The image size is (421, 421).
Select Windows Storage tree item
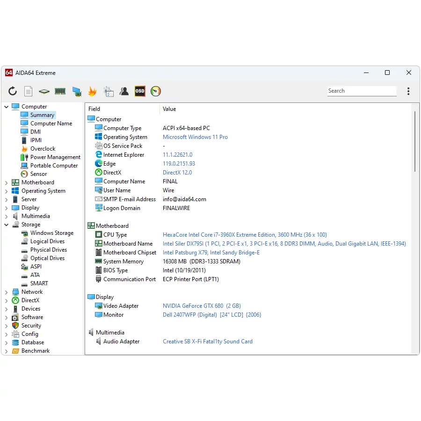(47, 233)
